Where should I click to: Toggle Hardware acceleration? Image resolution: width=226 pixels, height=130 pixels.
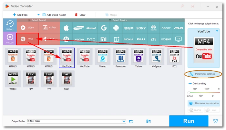click(x=203, y=103)
